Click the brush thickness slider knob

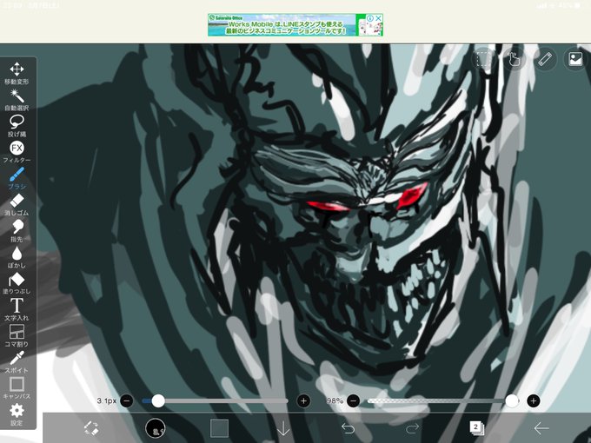(x=158, y=400)
